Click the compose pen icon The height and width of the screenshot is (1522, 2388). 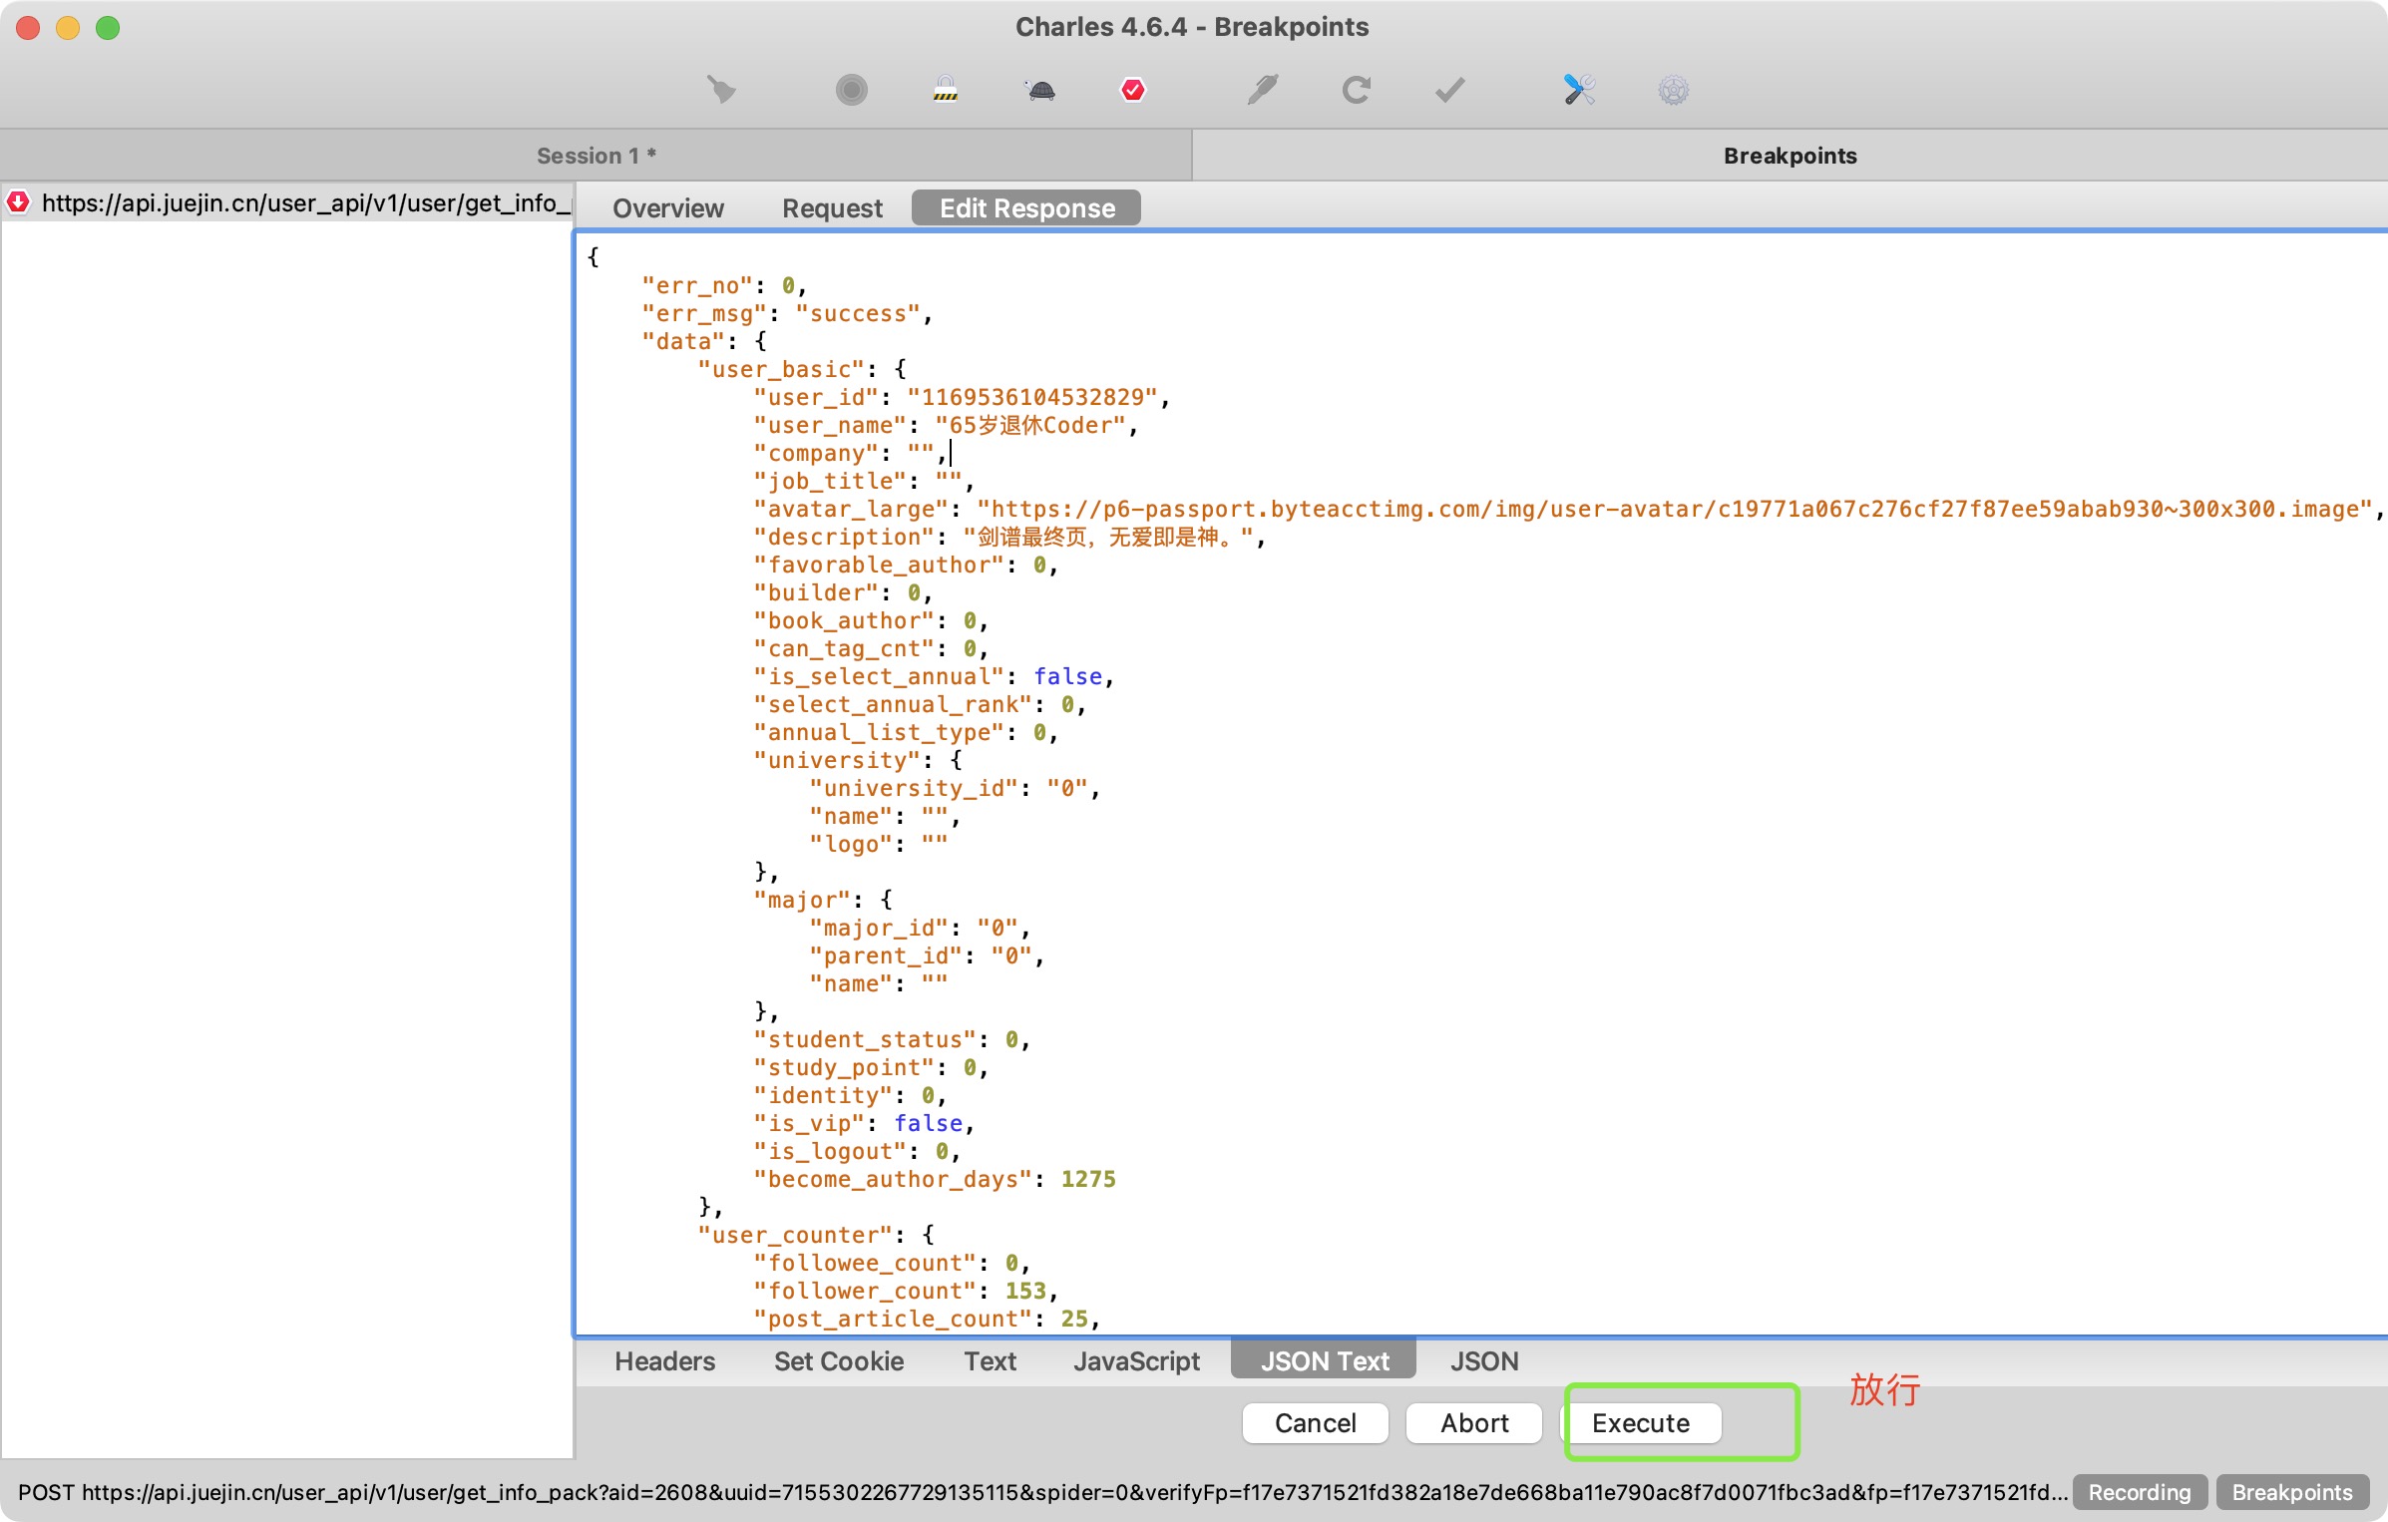coord(1262,90)
